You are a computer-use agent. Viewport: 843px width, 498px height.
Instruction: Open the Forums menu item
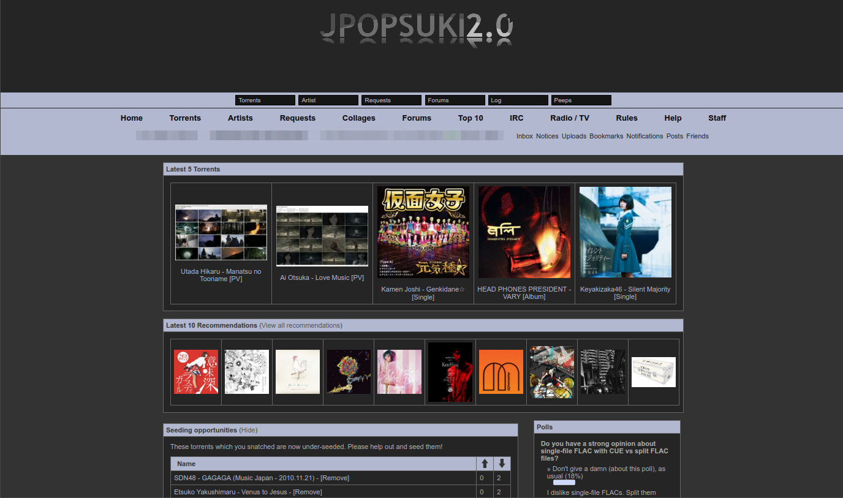click(417, 118)
